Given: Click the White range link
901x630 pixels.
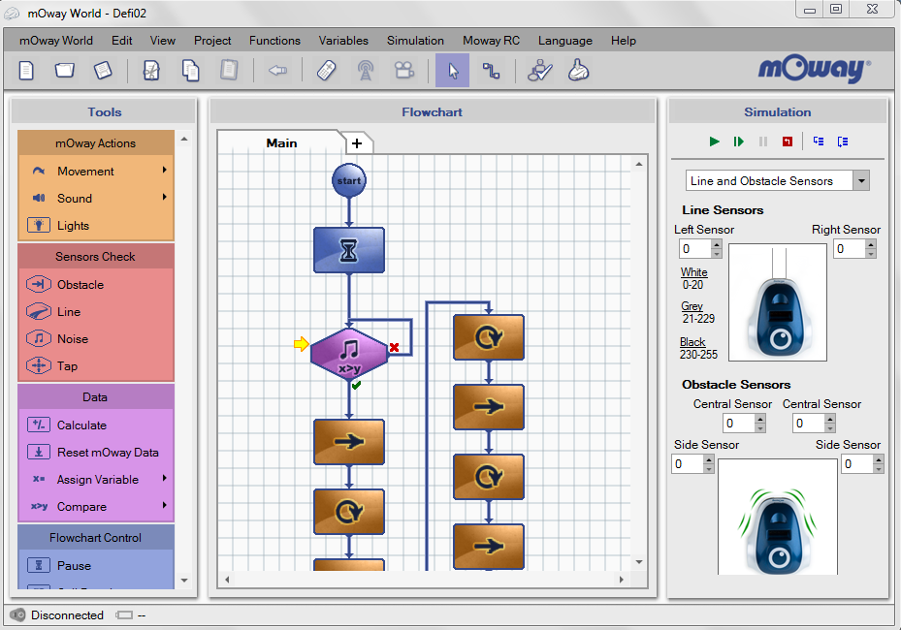Looking at the screenshot, I should (694, 272).
